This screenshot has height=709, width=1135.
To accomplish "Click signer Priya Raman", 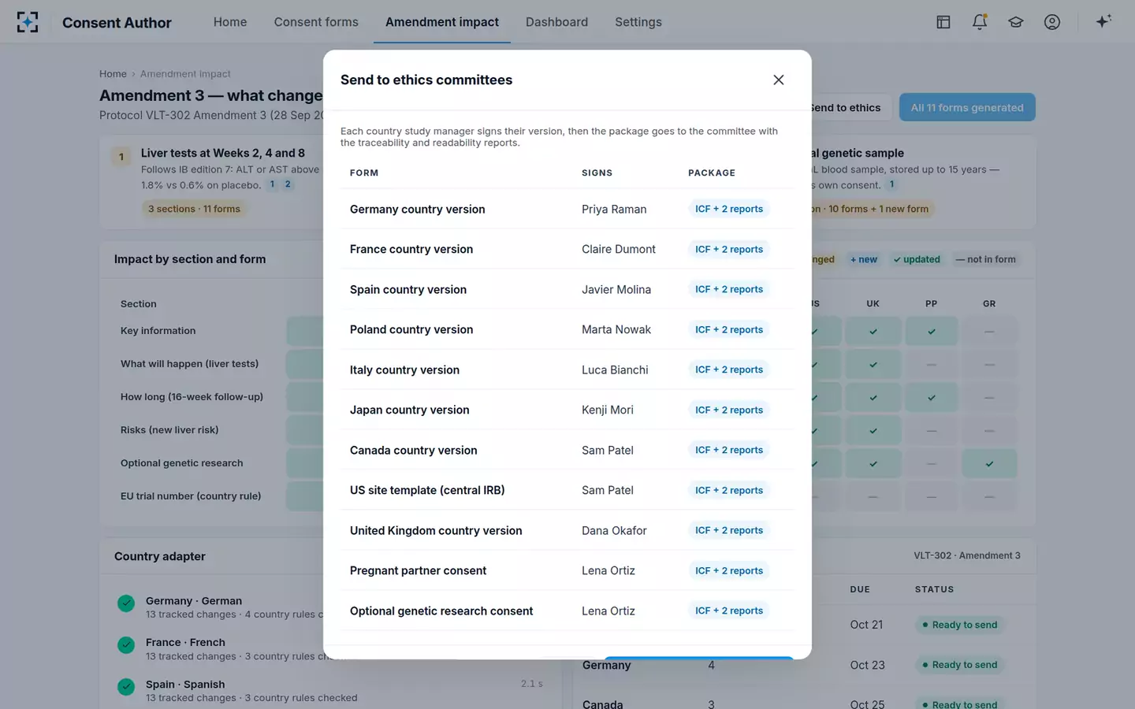I will (614, 209).
